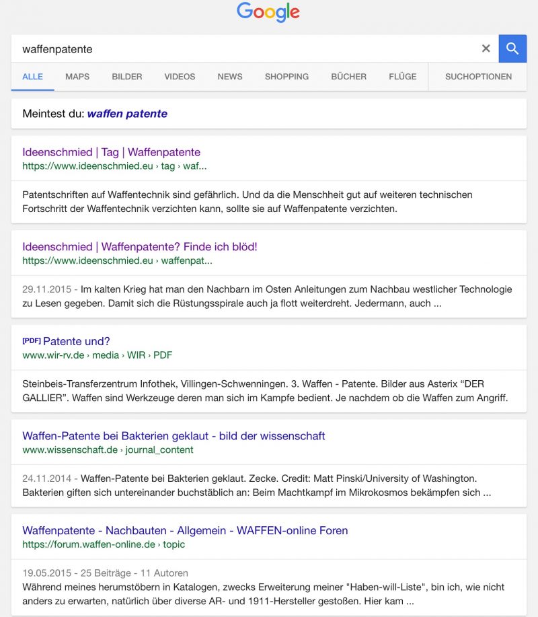Image resolution: width=538 pixels, height=617 pixels.
Task: Open the NEWS tab
Action: [x=230, y=77]
